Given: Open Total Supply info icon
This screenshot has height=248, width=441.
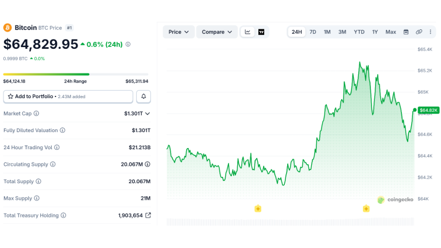Looking at the screenshot, I should tap(38, 181).
